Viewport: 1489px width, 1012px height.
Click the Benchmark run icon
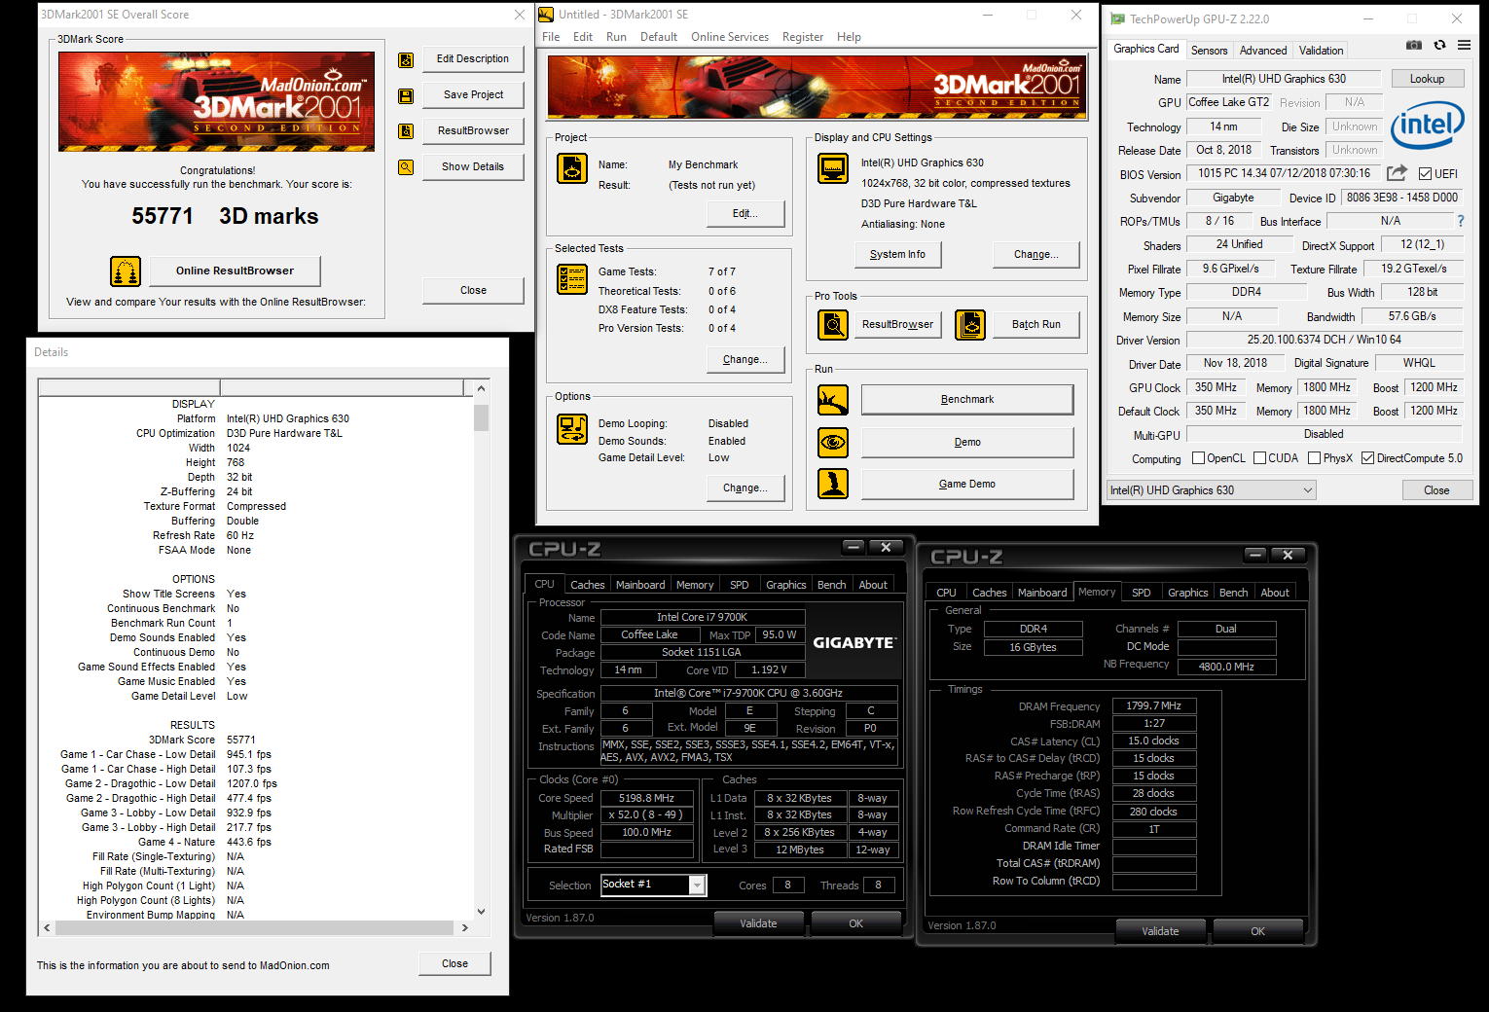pyautogui.click(x=833, y=400)
